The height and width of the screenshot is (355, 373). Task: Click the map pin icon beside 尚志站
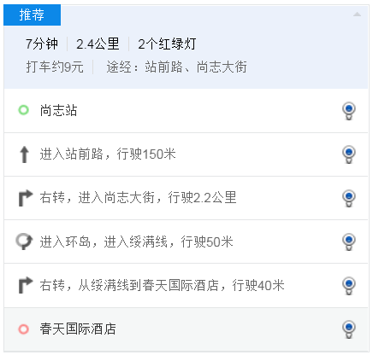(x=349, y=111)
